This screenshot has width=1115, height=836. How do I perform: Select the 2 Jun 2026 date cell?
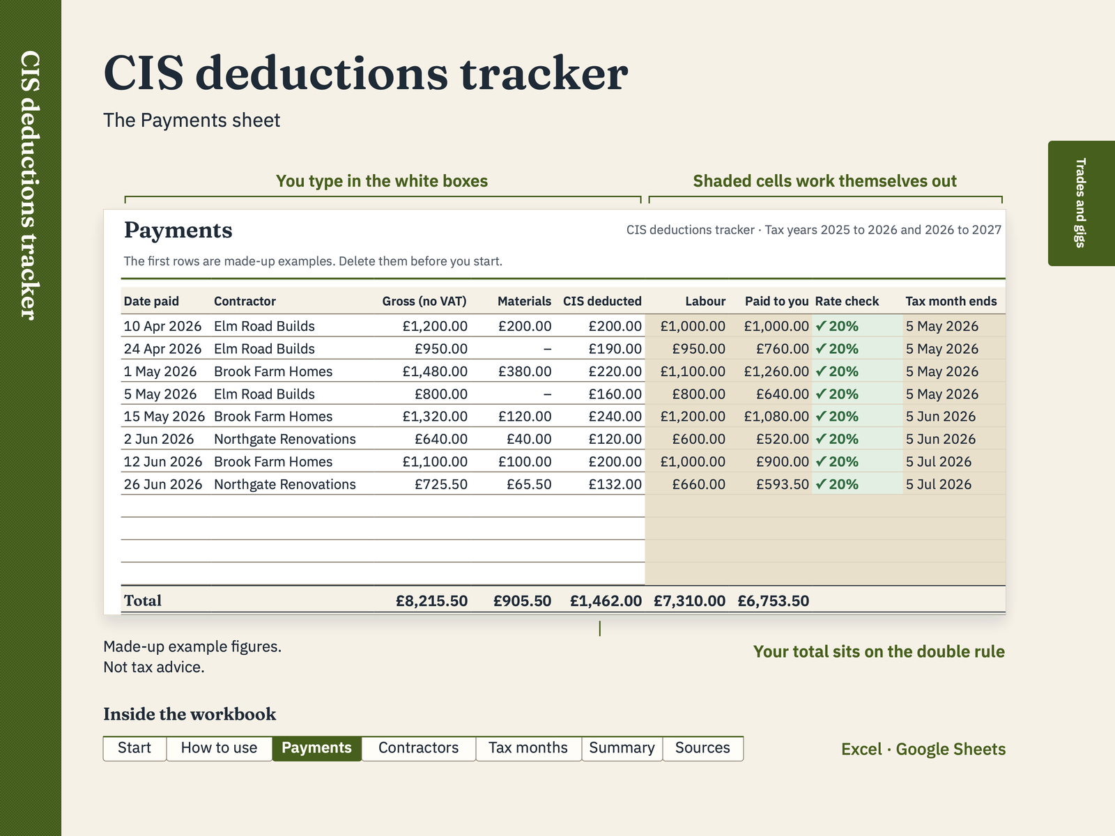pyautogui.click(x=159, y=439)
